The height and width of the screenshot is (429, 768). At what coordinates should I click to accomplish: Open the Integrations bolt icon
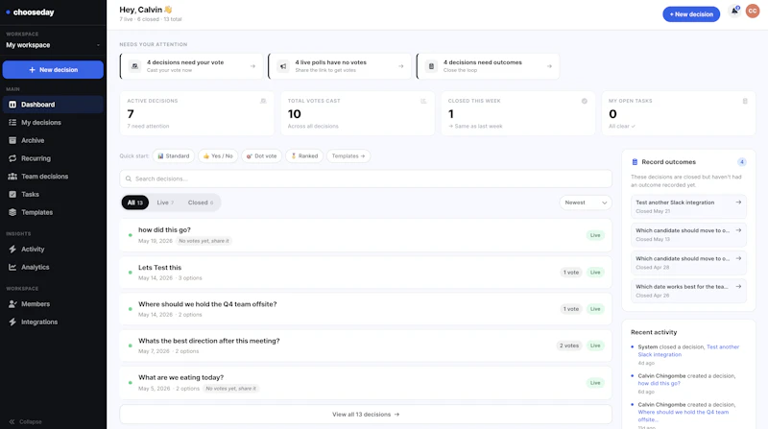(12, 322)
